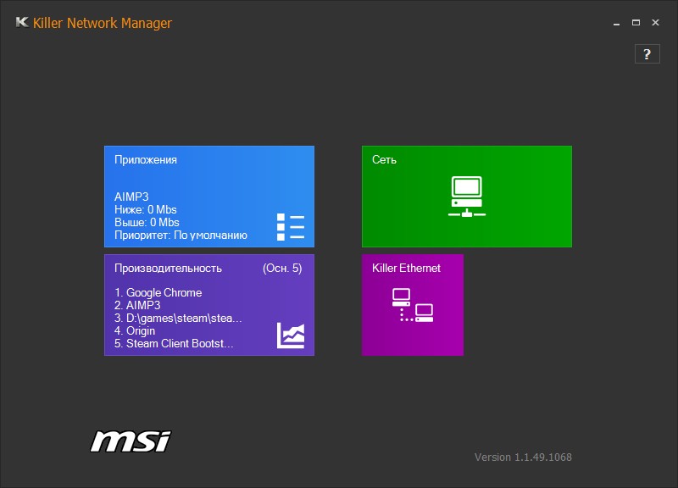Image resolution: width=678 pixels, height=488 pixels.
Task: Click the D:\games\steam list entry
Action: (178, 318)
